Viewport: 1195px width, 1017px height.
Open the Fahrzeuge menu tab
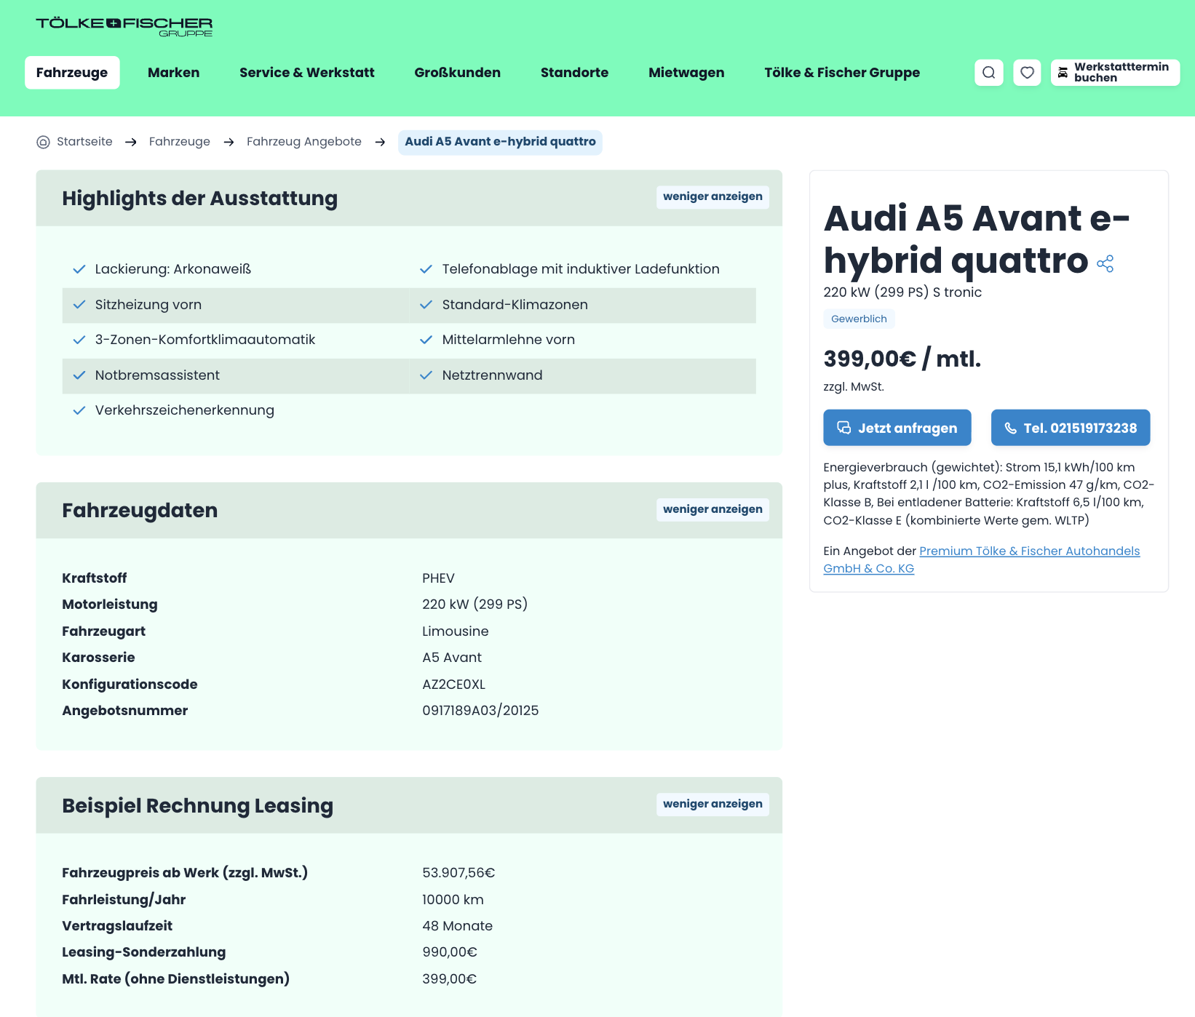click(72, 73)
